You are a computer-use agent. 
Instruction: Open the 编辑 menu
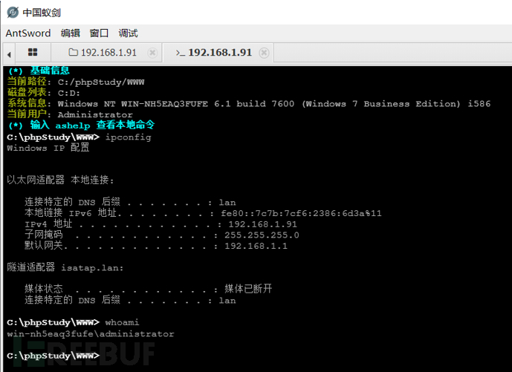(x=70, y=33)
